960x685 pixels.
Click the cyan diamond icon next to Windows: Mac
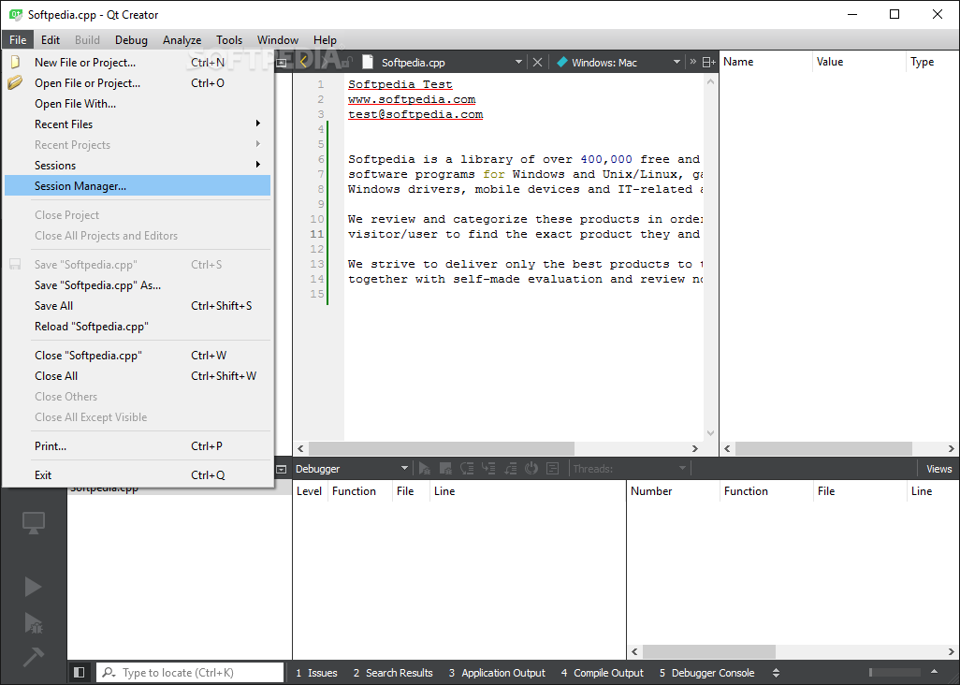[x=562, y=62]
